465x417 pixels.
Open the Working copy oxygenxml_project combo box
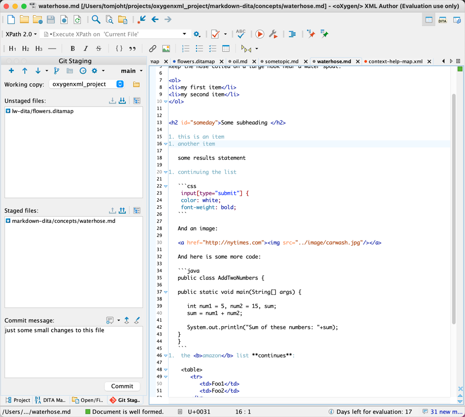click(86, 84)
